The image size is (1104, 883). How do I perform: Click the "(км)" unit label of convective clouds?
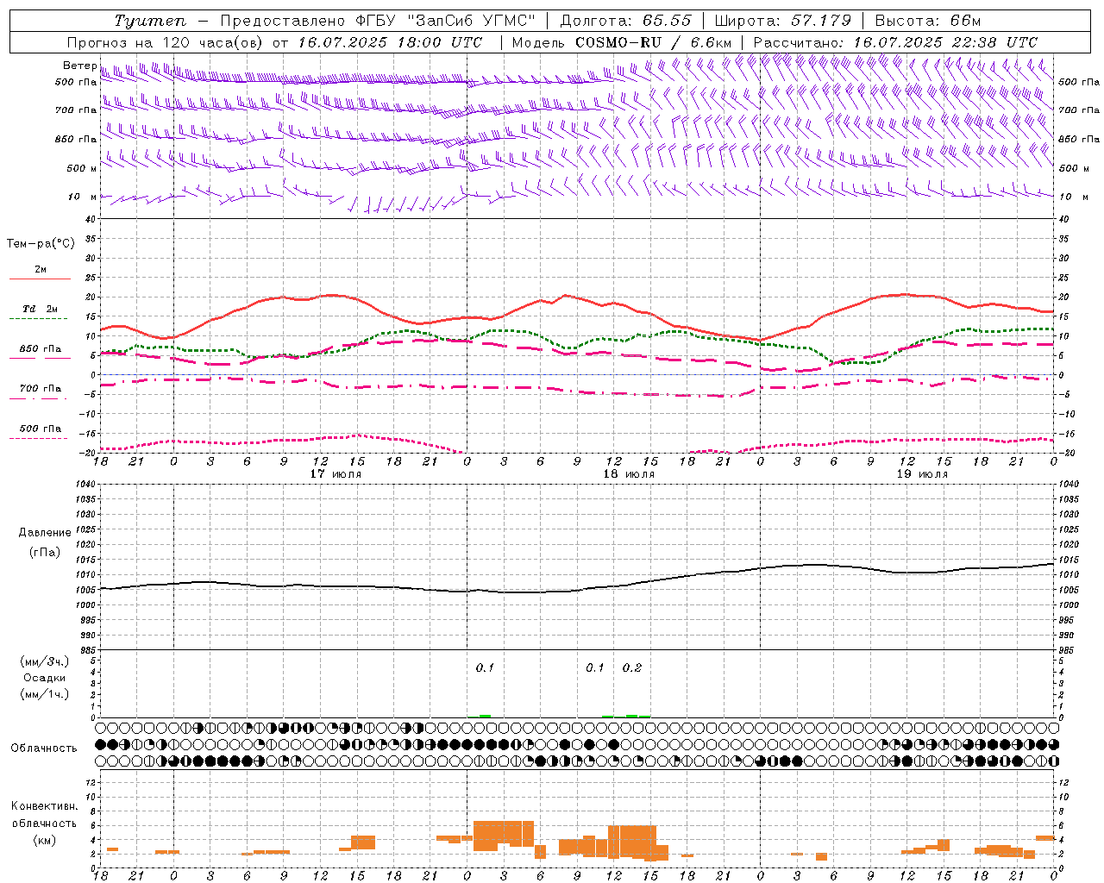click(45, 840)
